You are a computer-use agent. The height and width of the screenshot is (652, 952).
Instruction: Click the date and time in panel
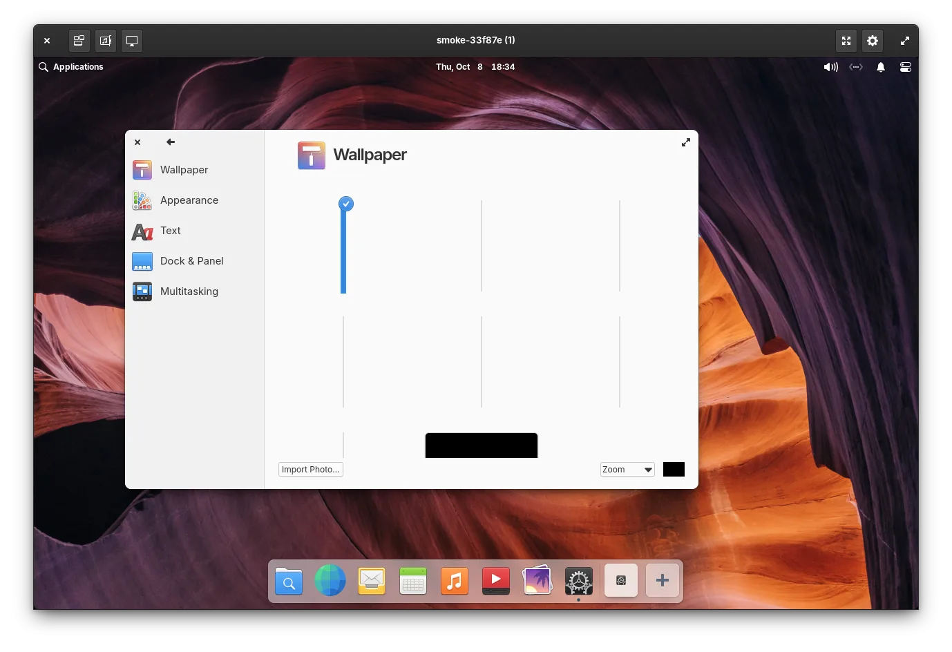[x=475, y=67]
